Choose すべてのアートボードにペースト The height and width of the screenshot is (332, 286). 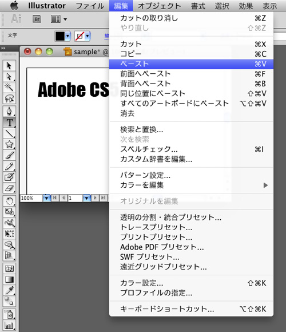(191, 104)
